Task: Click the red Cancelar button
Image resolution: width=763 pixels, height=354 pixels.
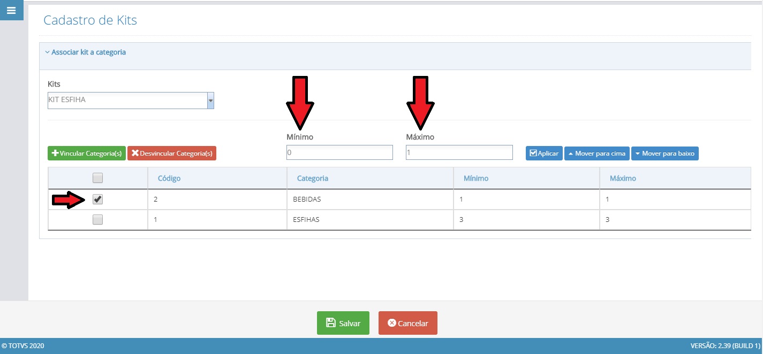Action: click(408, 323)
